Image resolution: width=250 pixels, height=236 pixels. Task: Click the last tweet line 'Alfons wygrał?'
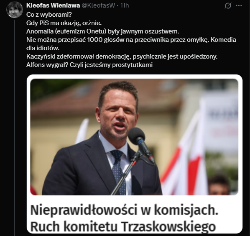tap(89, 65)
